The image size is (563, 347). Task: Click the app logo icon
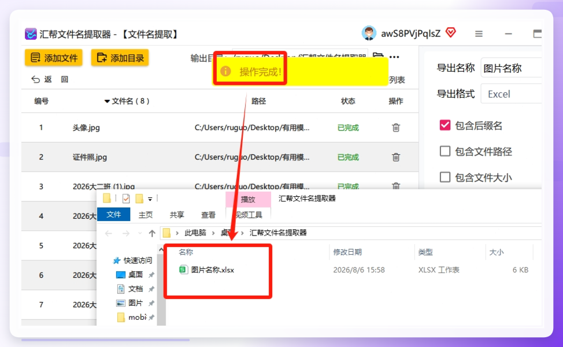tap(31, 34)
